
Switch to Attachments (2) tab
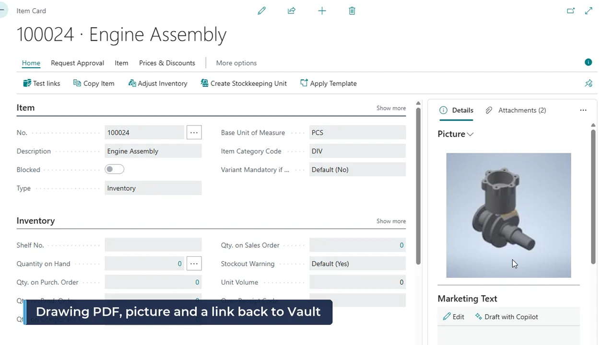click(x=516, y=110)
